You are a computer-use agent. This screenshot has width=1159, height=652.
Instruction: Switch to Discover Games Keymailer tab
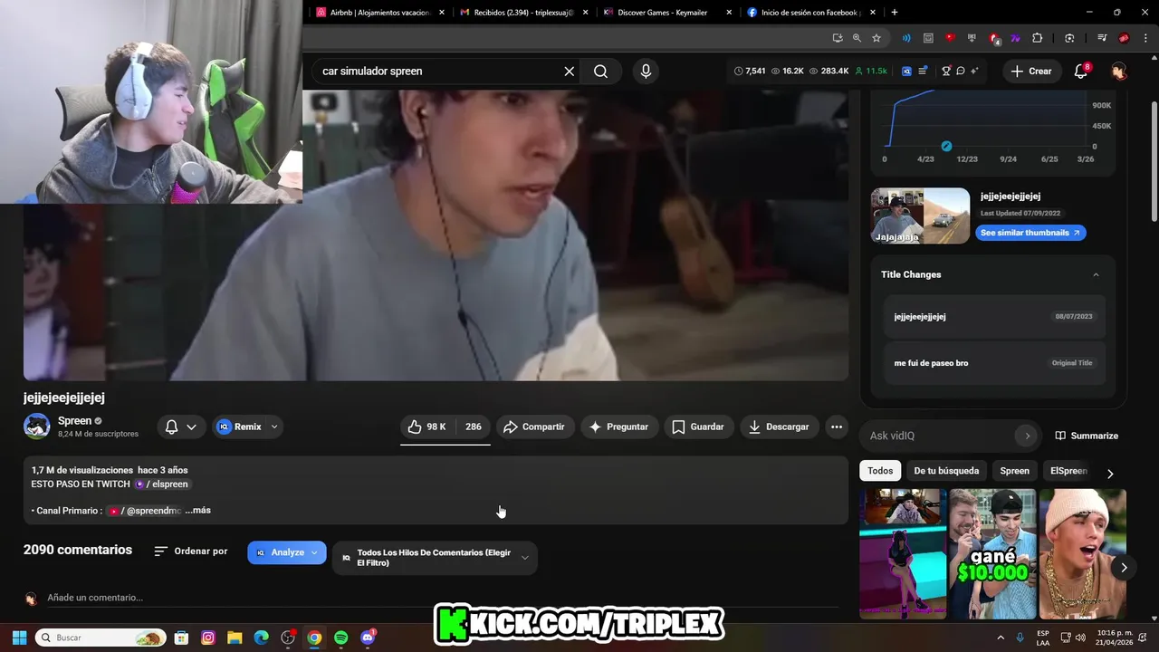point(667,13)
